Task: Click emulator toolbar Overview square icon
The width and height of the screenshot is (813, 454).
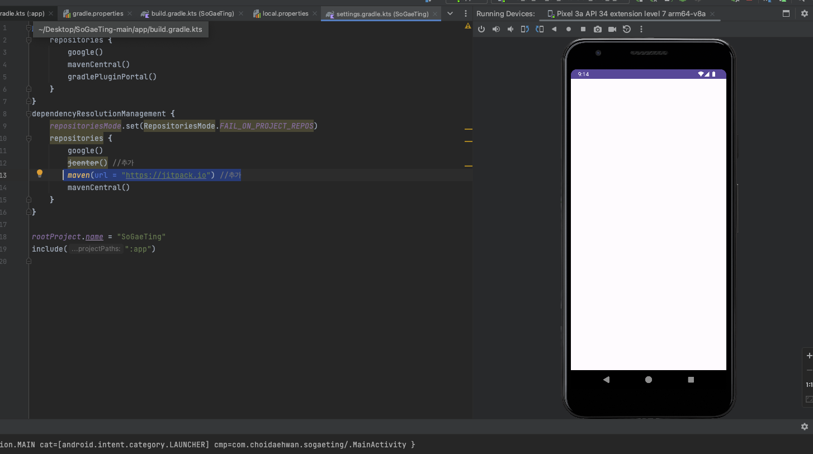Action: click(583, 29)
